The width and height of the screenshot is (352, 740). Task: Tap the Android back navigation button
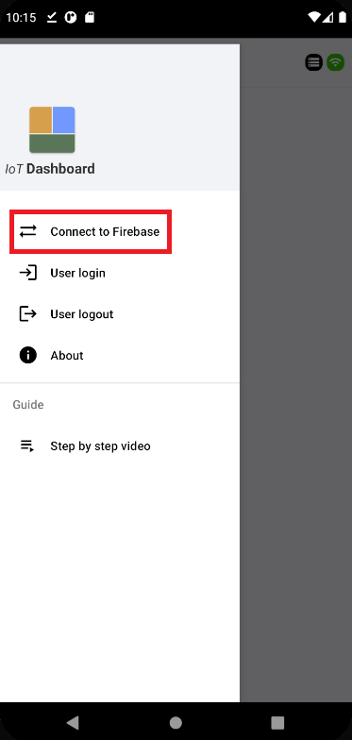click(73, 722)
